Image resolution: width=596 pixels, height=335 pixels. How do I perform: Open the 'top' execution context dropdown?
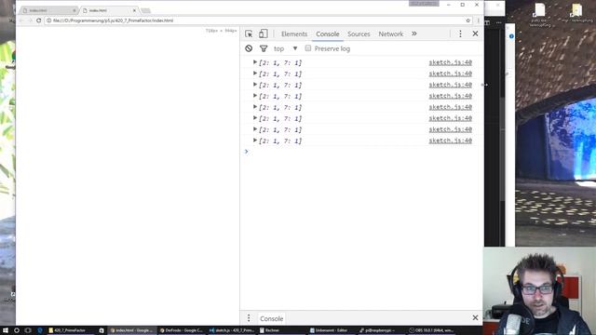click(x=285, y=48)
